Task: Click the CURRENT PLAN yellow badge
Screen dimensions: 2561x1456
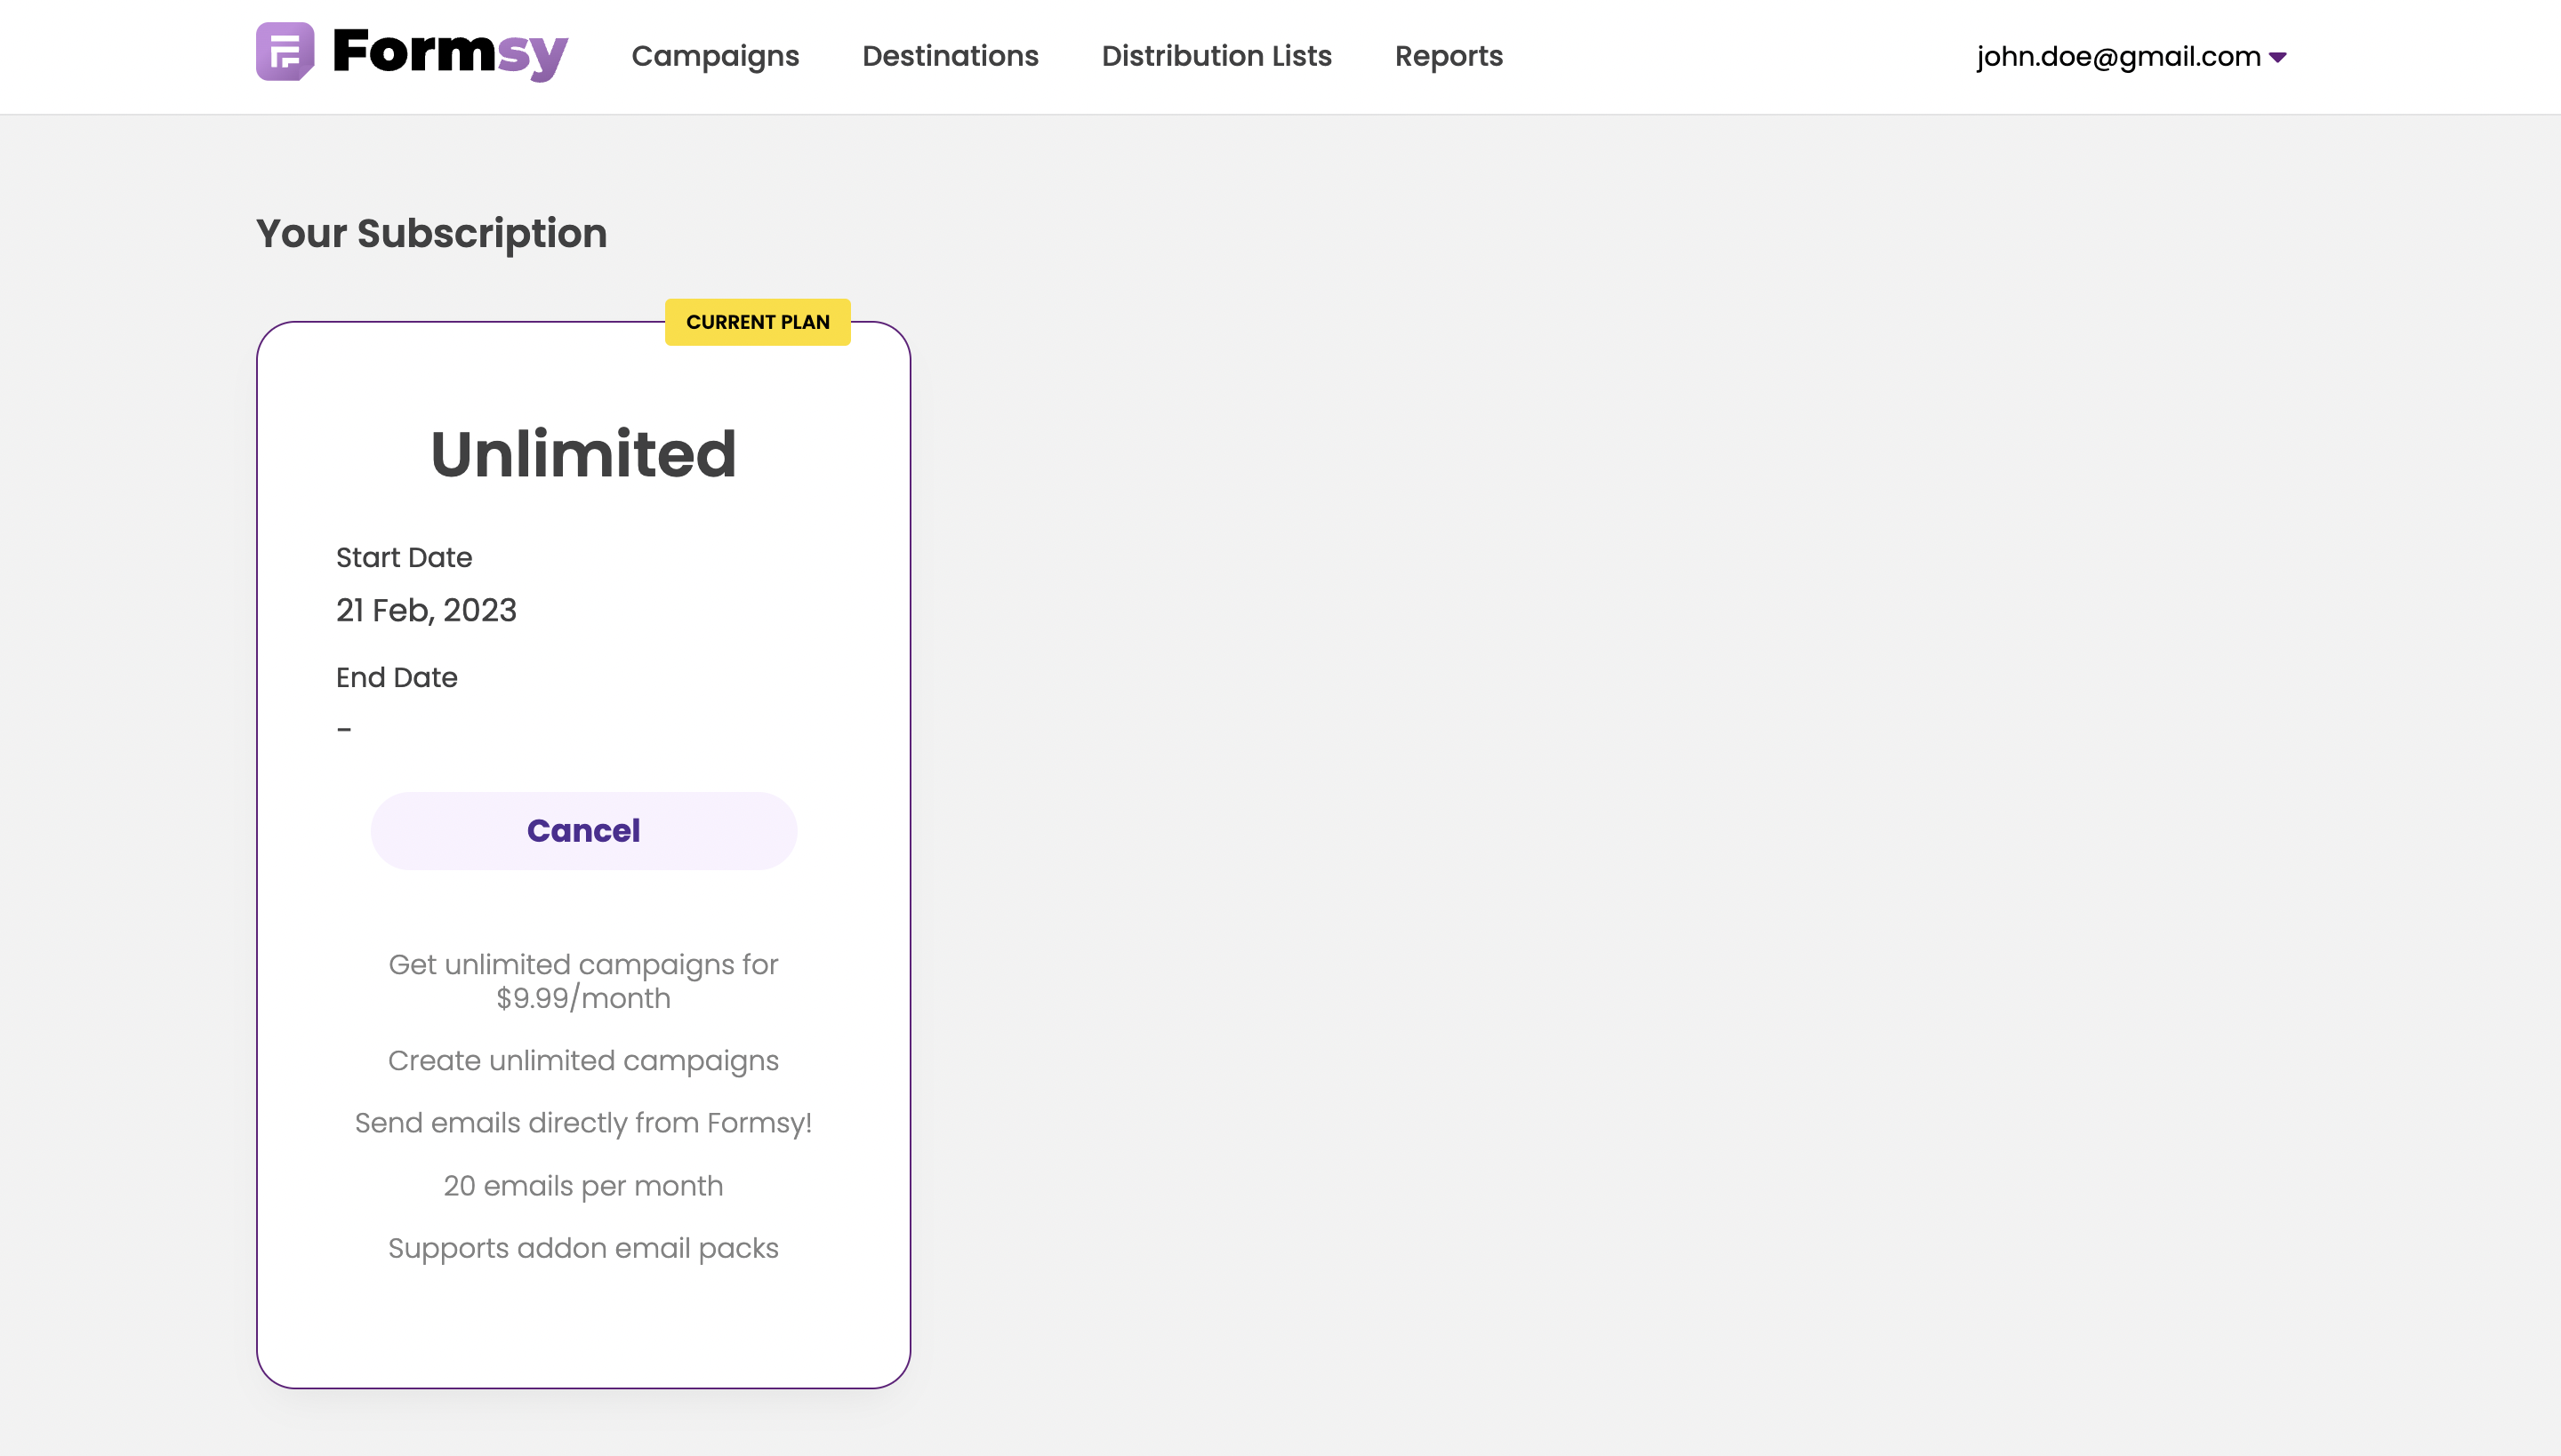Action: pyautogui.click(x=758, y=322)
